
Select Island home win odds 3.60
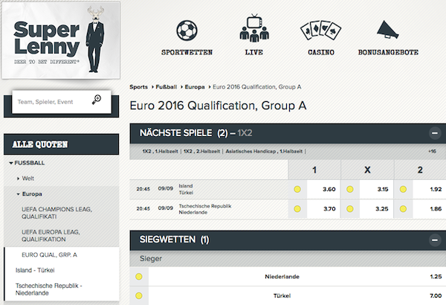pos(314,190)
